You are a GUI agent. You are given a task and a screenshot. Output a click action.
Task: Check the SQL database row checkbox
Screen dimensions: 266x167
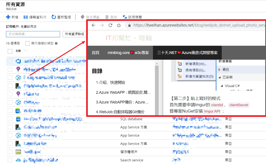coord(10,119)
